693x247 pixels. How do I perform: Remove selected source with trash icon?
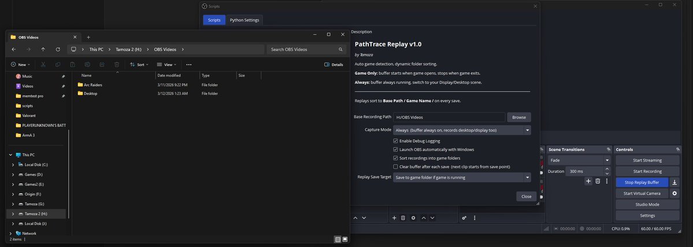tap(403, 217)
